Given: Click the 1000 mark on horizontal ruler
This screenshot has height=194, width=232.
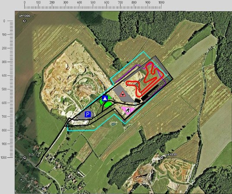Looking at the screenshot, I should click(162, 3).
